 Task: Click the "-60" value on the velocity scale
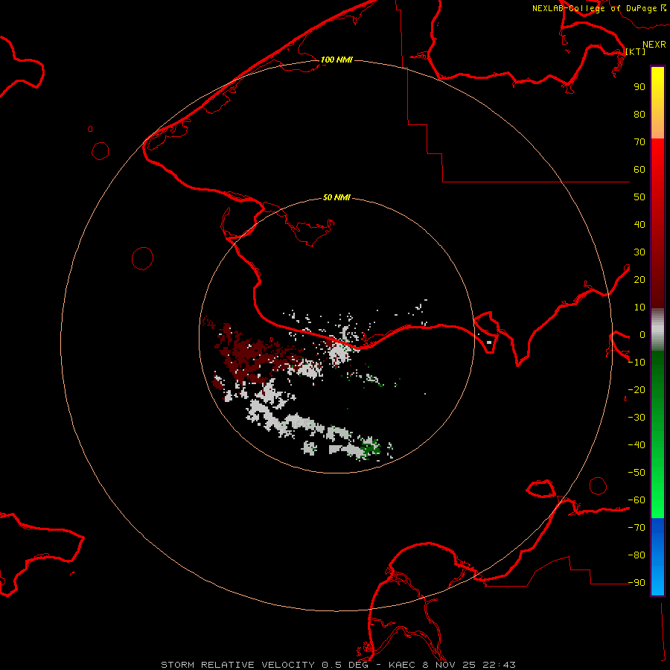tap(636, 500)
